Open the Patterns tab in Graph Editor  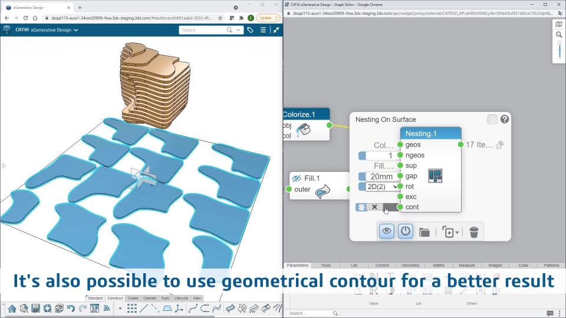(552, 265)
